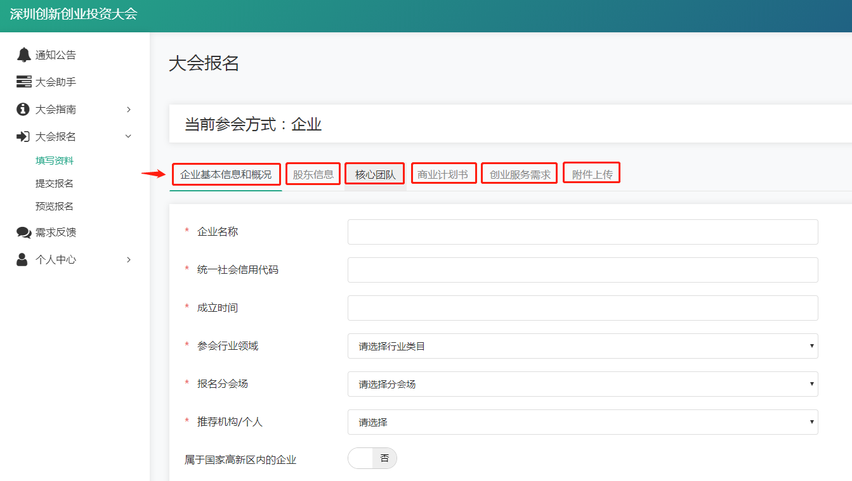Screen dimensions: 852x481
Task: Click the info icon beside 大会指南
Action: pos(23,110)
